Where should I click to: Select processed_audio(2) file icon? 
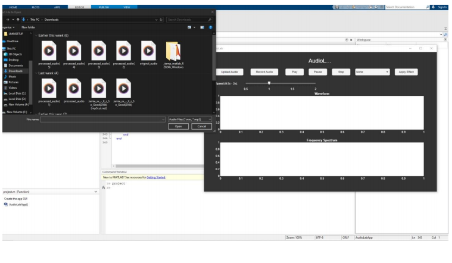[x=124, y=51]
